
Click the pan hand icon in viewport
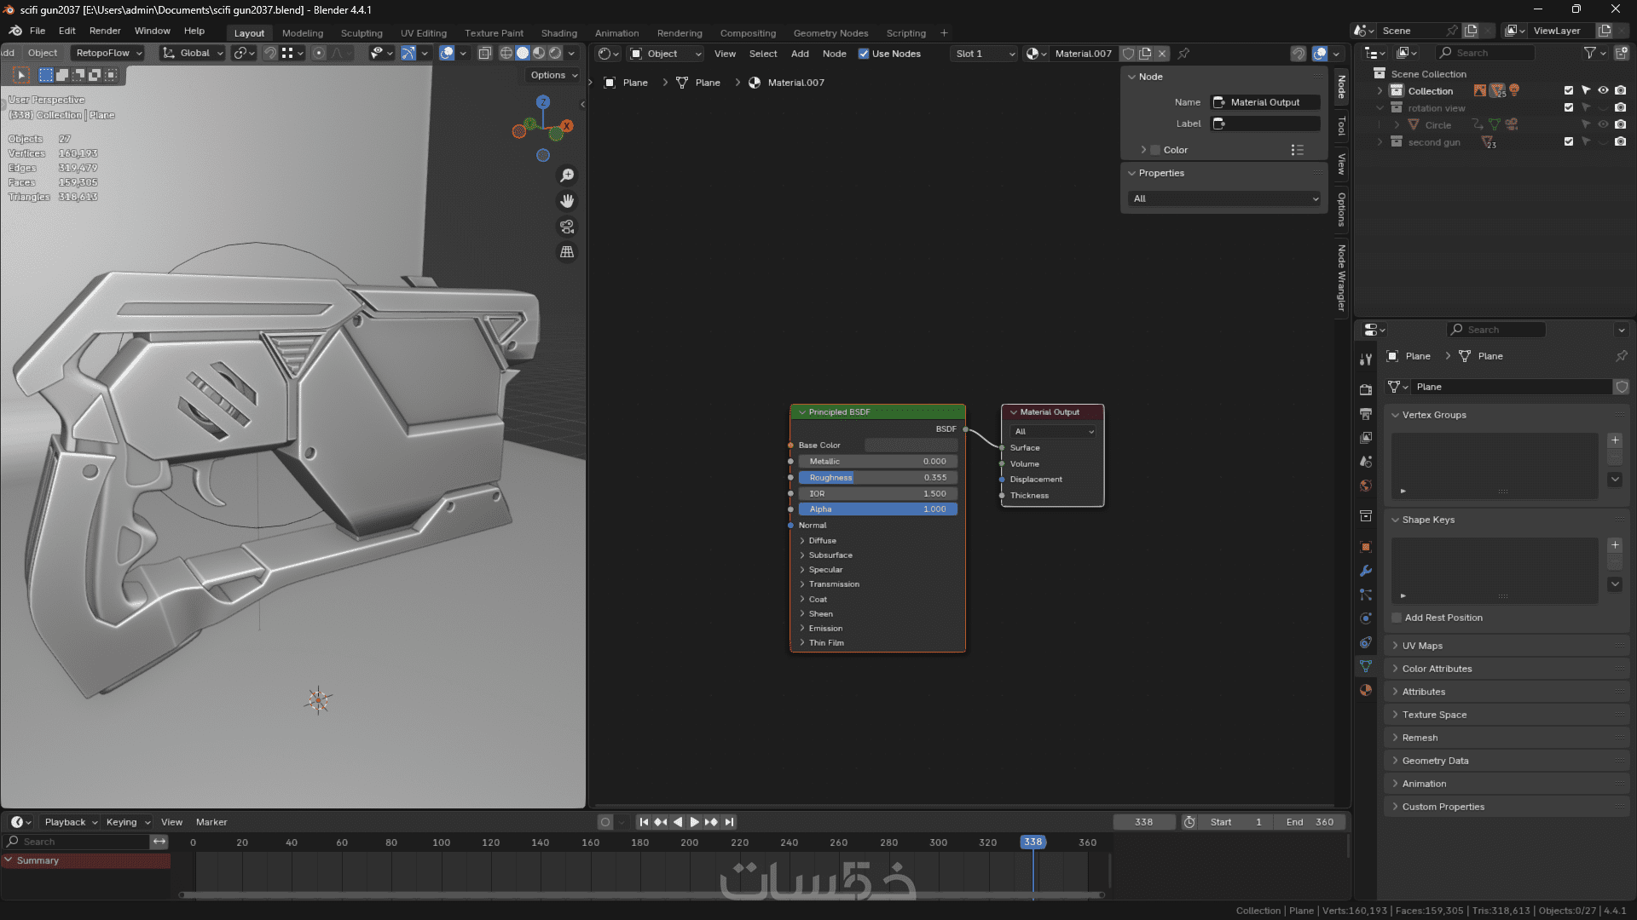[567, 201]
